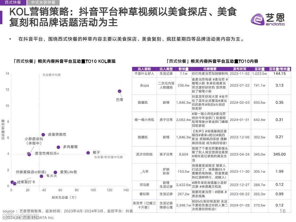Select the 卤蛋很能吃 scatter dot
Image resolution: width=296 pixels, height=222 pixels.
pyautogui.click(x=43, y=135)
